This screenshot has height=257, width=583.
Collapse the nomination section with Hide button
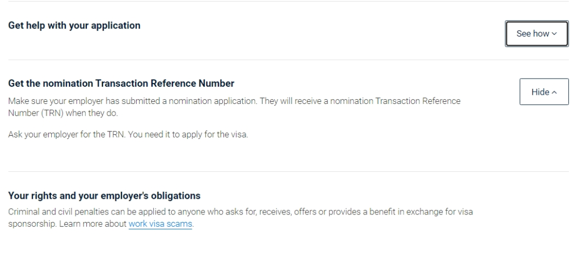tap(544, 92)
